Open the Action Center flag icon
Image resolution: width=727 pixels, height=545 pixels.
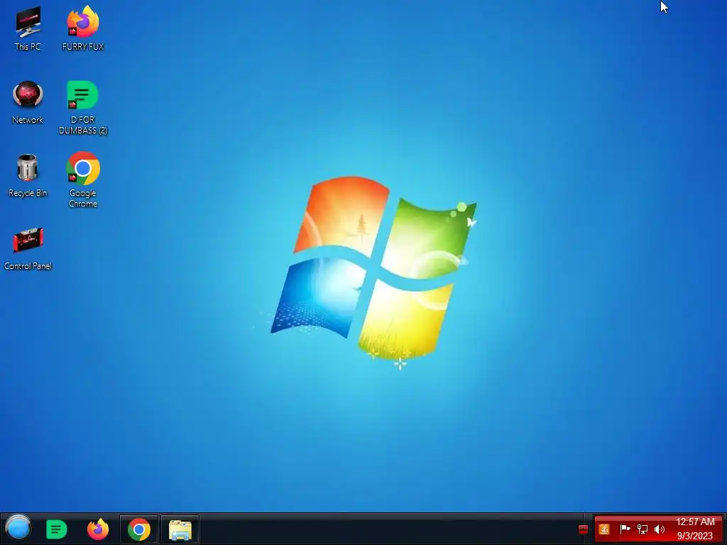[625, 529]
